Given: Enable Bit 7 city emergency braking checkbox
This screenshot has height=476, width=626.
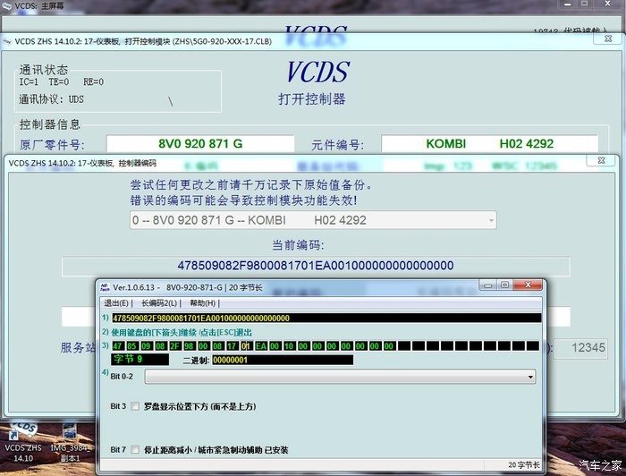Looking at the screenshot, I should pyautogui.click(x=135, y=450).
